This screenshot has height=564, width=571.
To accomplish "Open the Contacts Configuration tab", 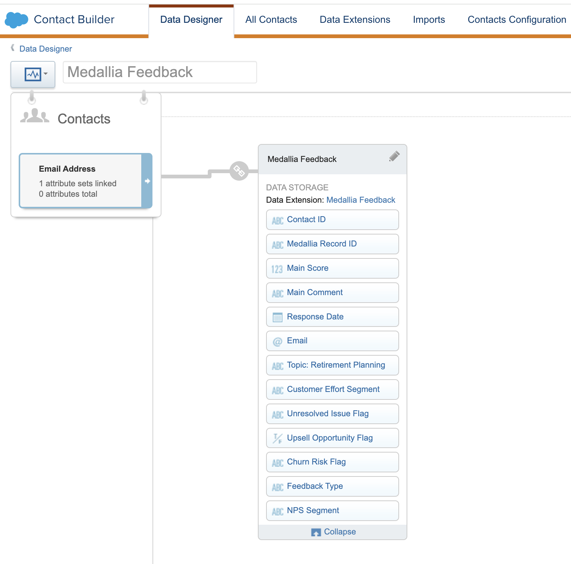I will pyautogui.click(x=516, y=20).
